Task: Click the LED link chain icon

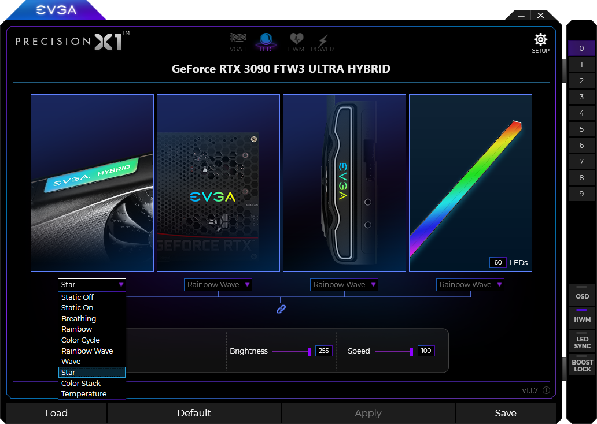Action: pos(281,309)
